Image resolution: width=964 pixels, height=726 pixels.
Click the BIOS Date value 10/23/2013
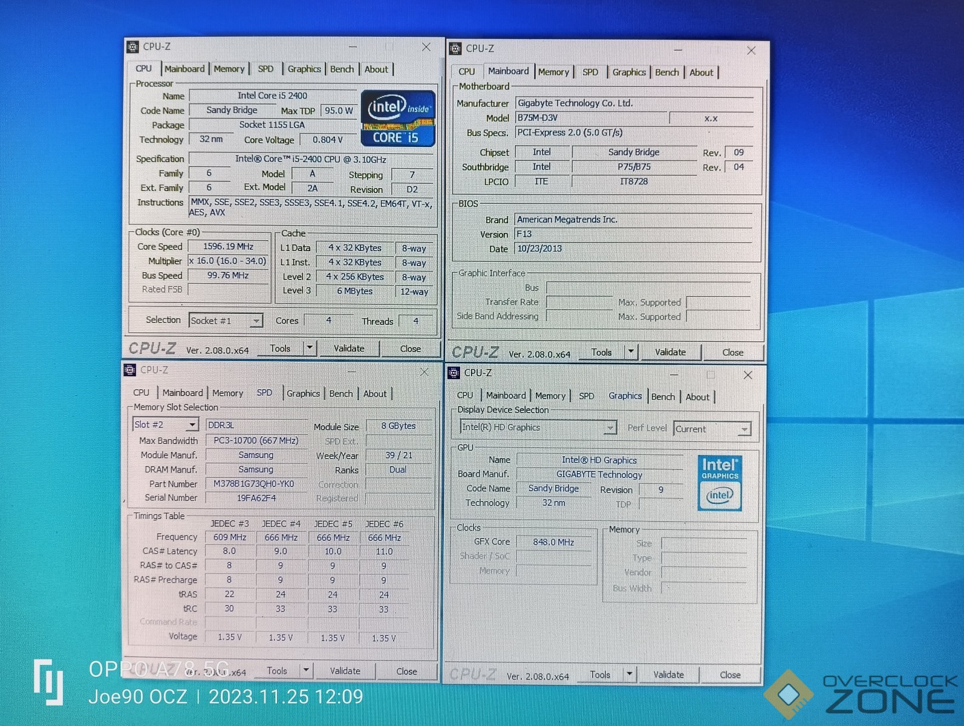point(633,249)
